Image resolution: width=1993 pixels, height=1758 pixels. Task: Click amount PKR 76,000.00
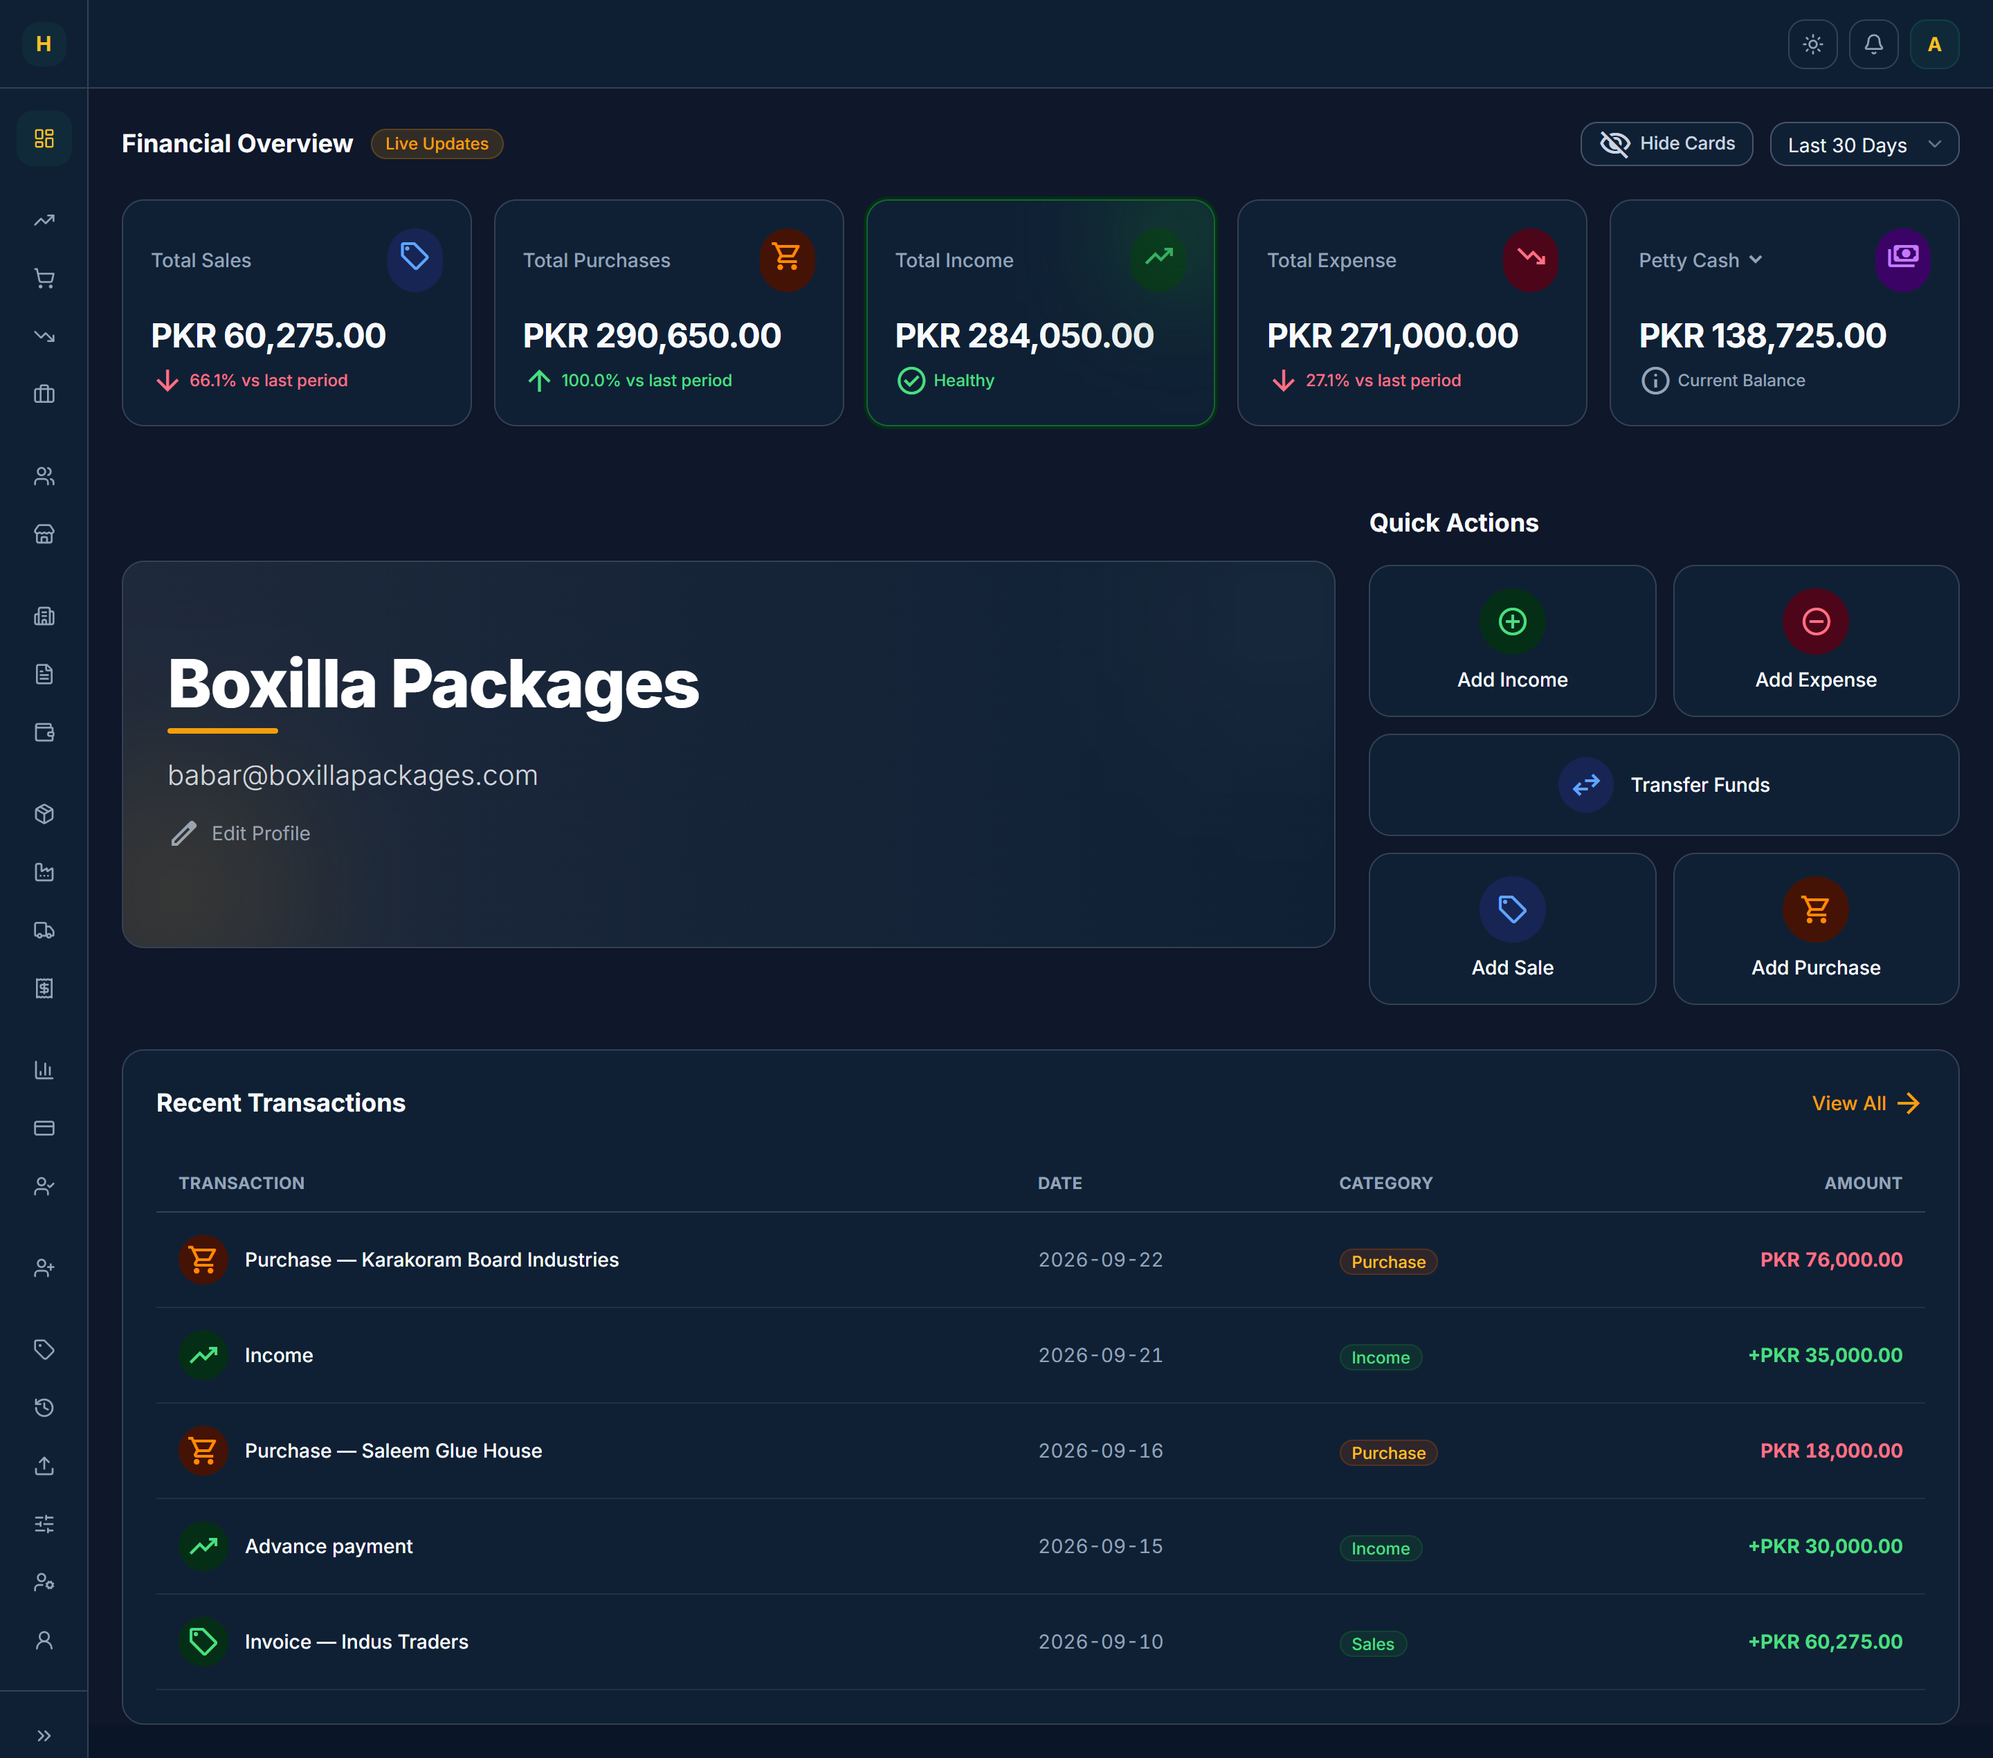pyautogui.click(x=1831, y=1260)
